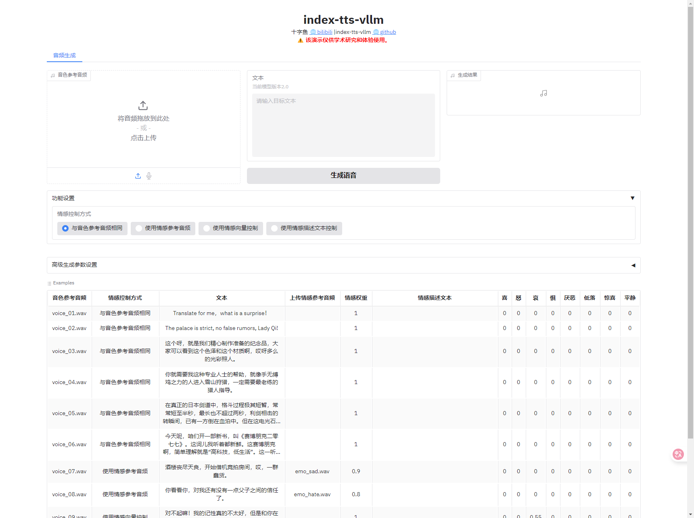Select 与音色参考音频相同 radio option
Screen dimensions: 694x518
pos(65,228)
